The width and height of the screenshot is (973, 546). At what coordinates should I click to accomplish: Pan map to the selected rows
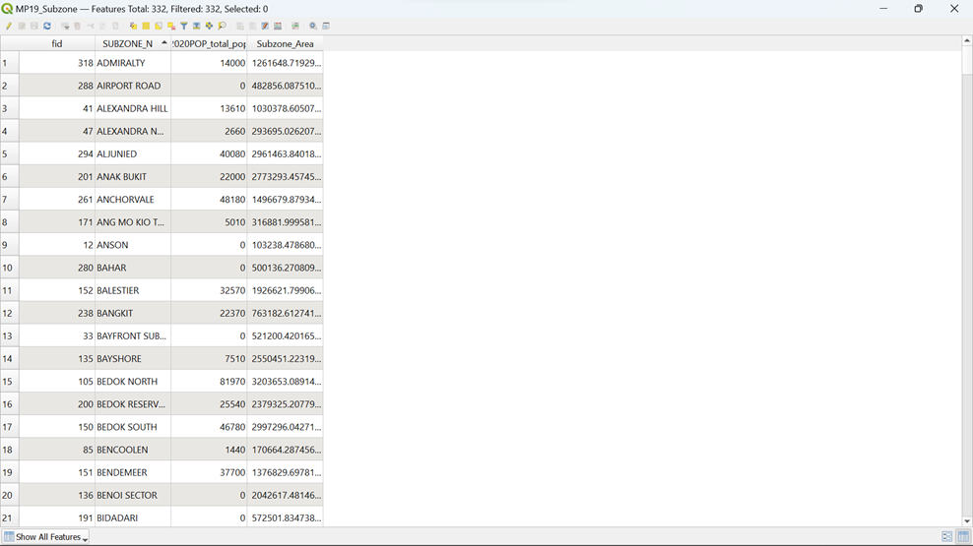209,27
